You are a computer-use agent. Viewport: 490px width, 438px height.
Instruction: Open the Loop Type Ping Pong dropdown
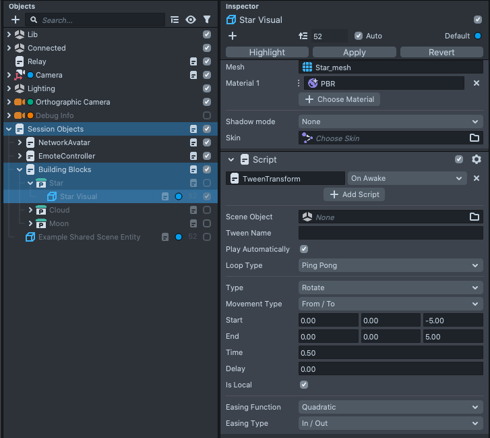coord(390,265)
